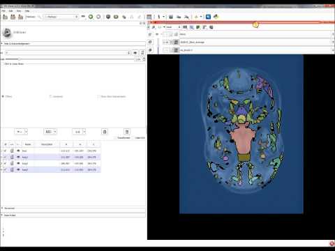Open the Models module toolbar icon
The width and height of the screenshot is (335, 251).
point(116,17)
